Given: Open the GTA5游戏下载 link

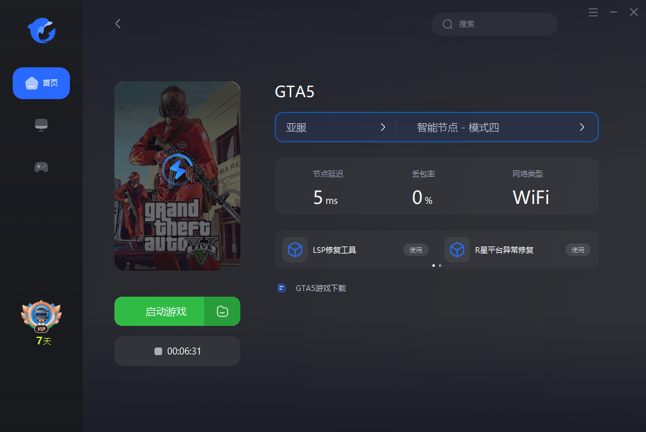Looking at the screenshot, I should (320, 288).
